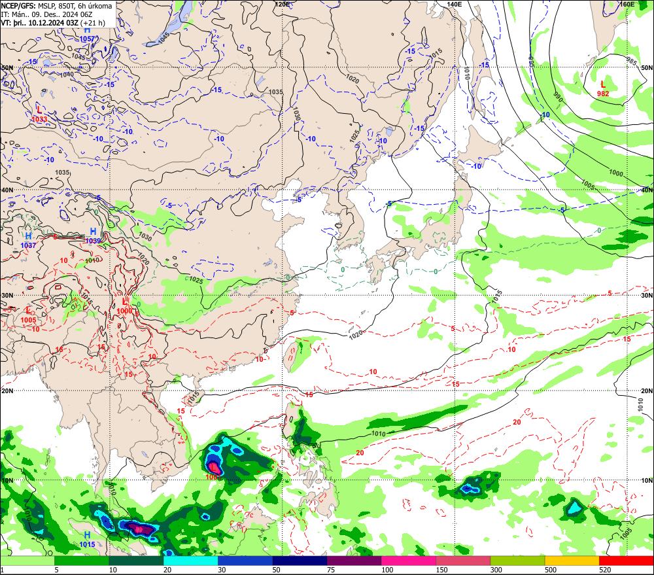Click the 985 isobar label near Kamchatka
The width and height of the screenshot is (654, 575).
[632, 61]
